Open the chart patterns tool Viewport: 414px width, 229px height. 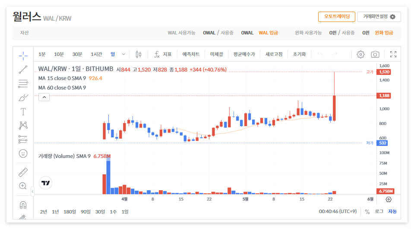pyautogui.click(x=23, y=125)
